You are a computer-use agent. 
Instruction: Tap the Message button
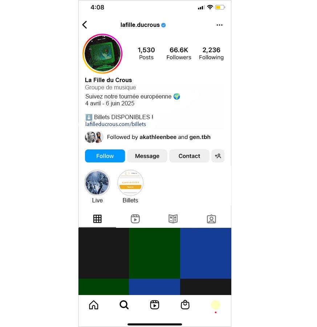[x=147, y=156]
